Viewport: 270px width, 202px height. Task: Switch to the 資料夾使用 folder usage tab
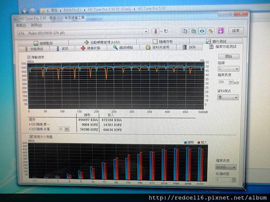point(158,48)
